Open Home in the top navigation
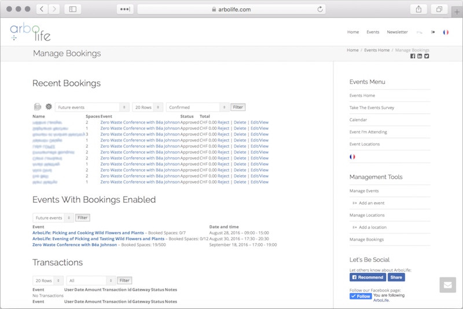 click(x=353, y=32)
